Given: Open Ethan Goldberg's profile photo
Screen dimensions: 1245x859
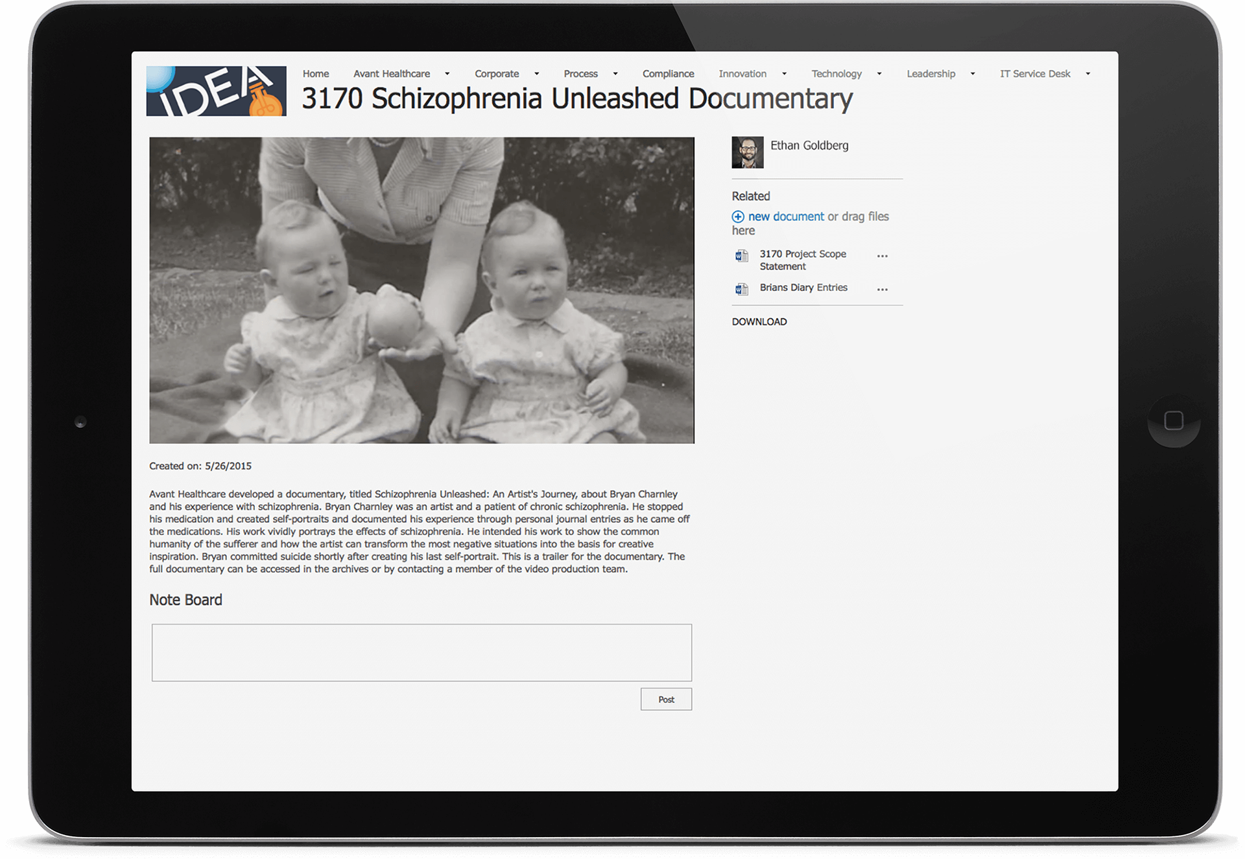Looking at the screenshot, I should click(x=748, y=152).
